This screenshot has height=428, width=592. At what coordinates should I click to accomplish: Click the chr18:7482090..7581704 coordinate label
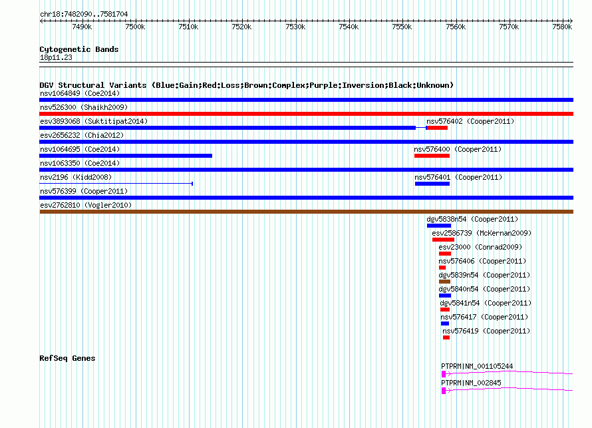(84, 14)
